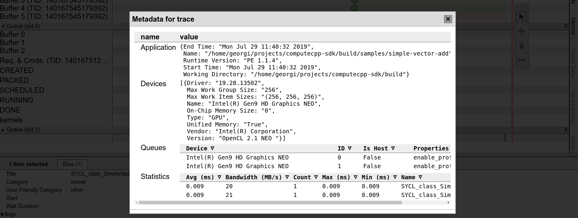The image size is (578, 218).
Task: Choose the zoom tool in mouse mode panel
Action: point(521,46)
